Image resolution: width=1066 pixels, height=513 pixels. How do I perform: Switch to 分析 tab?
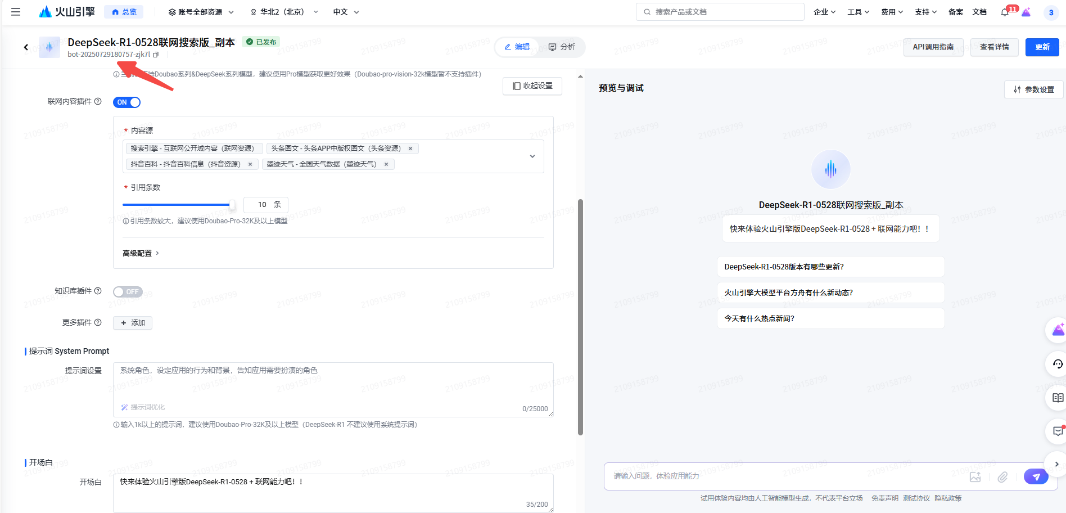(562, 47)
